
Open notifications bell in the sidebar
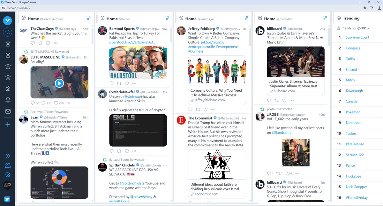[x=8, y=100]
